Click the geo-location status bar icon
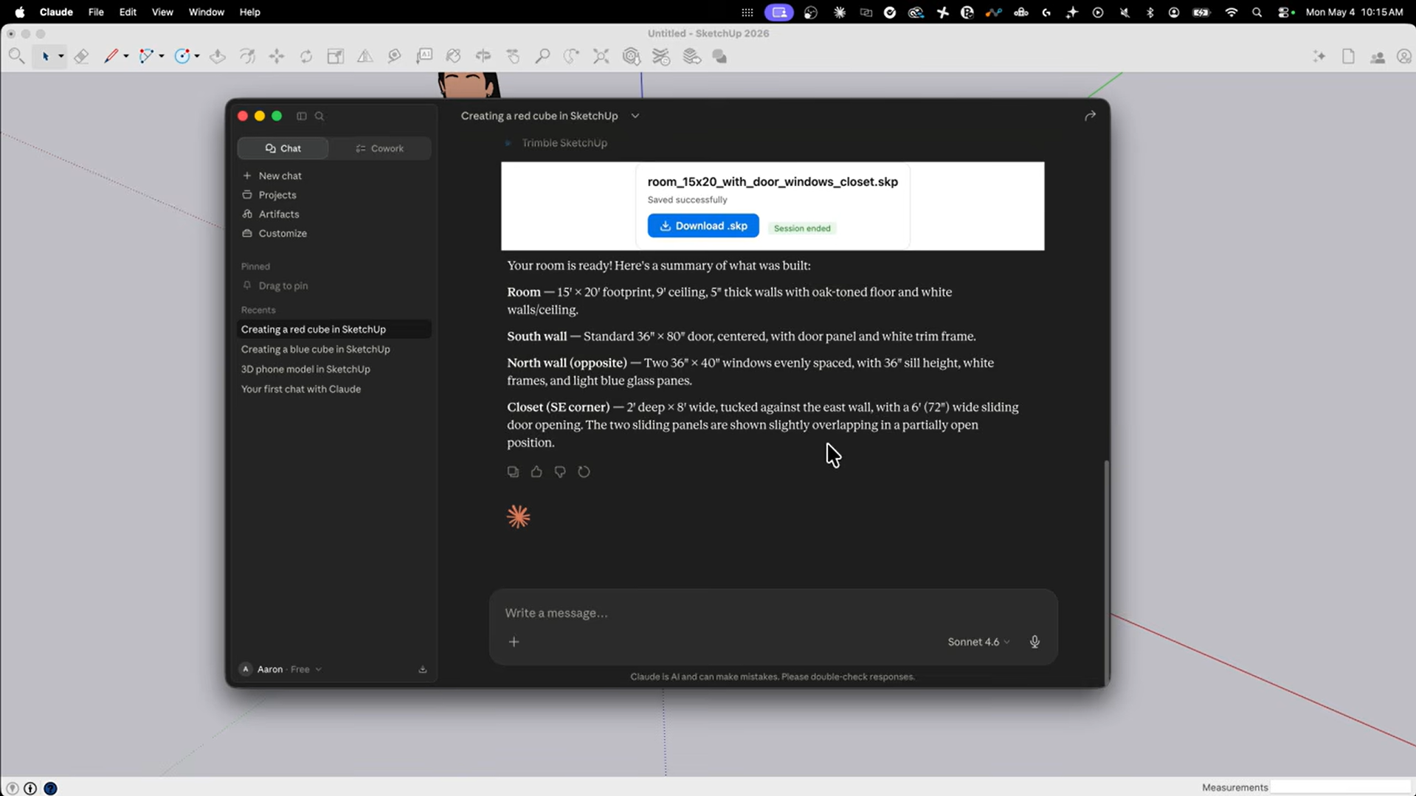The width and height of the screenshot is (1416, 796). pyautogui.click(x=12, y=788)
